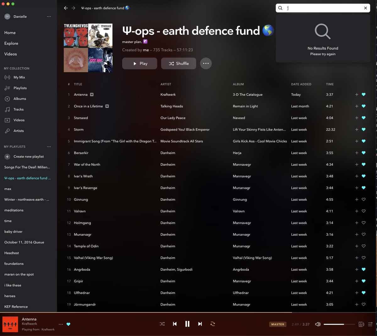Unfavorite the Gripir track
This screenshot has height=336, width=377.
click(x=363, y=281)
